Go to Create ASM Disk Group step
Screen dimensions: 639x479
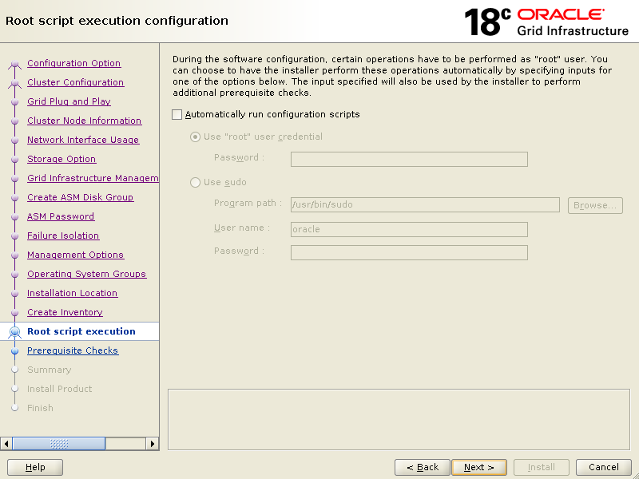pos(81,197)
